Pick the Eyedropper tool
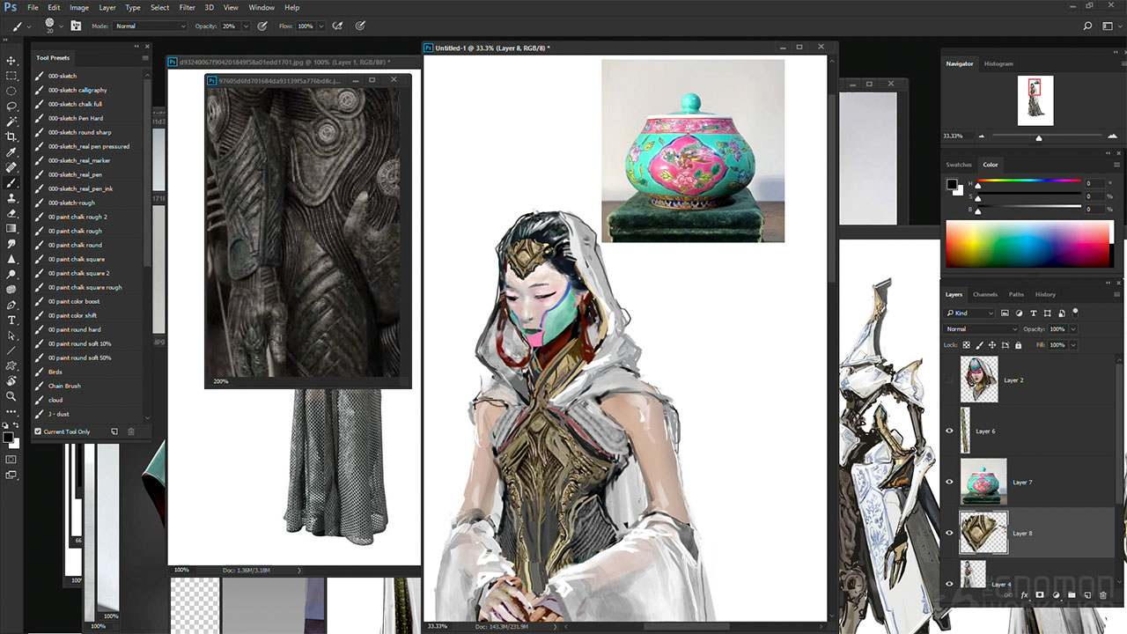The width and height of the screenshot is (1127, 634). click(x=11, y=152)
